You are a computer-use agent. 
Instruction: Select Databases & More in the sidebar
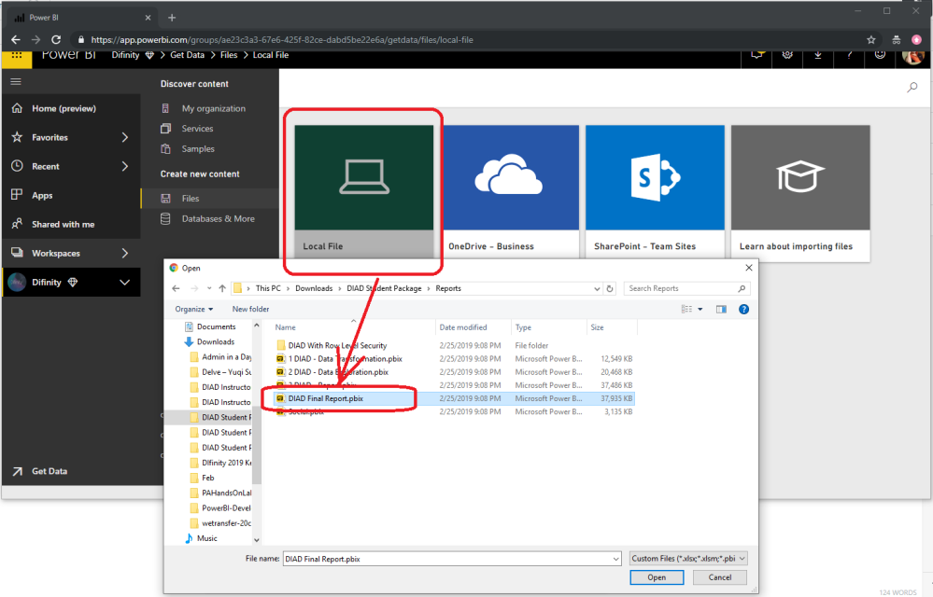coord(218,219)
